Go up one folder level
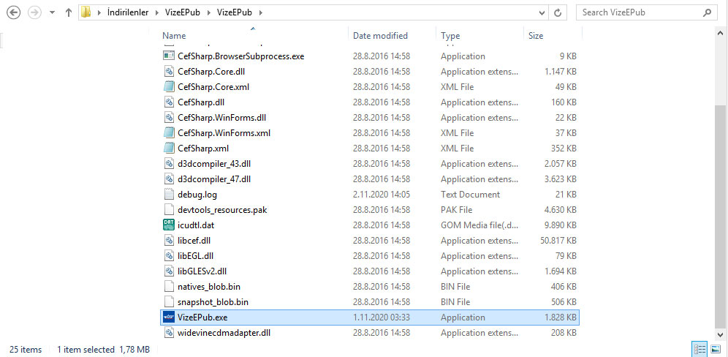Image resolution: width=728 pixels, height=357 pixels. tap(69, 12)
